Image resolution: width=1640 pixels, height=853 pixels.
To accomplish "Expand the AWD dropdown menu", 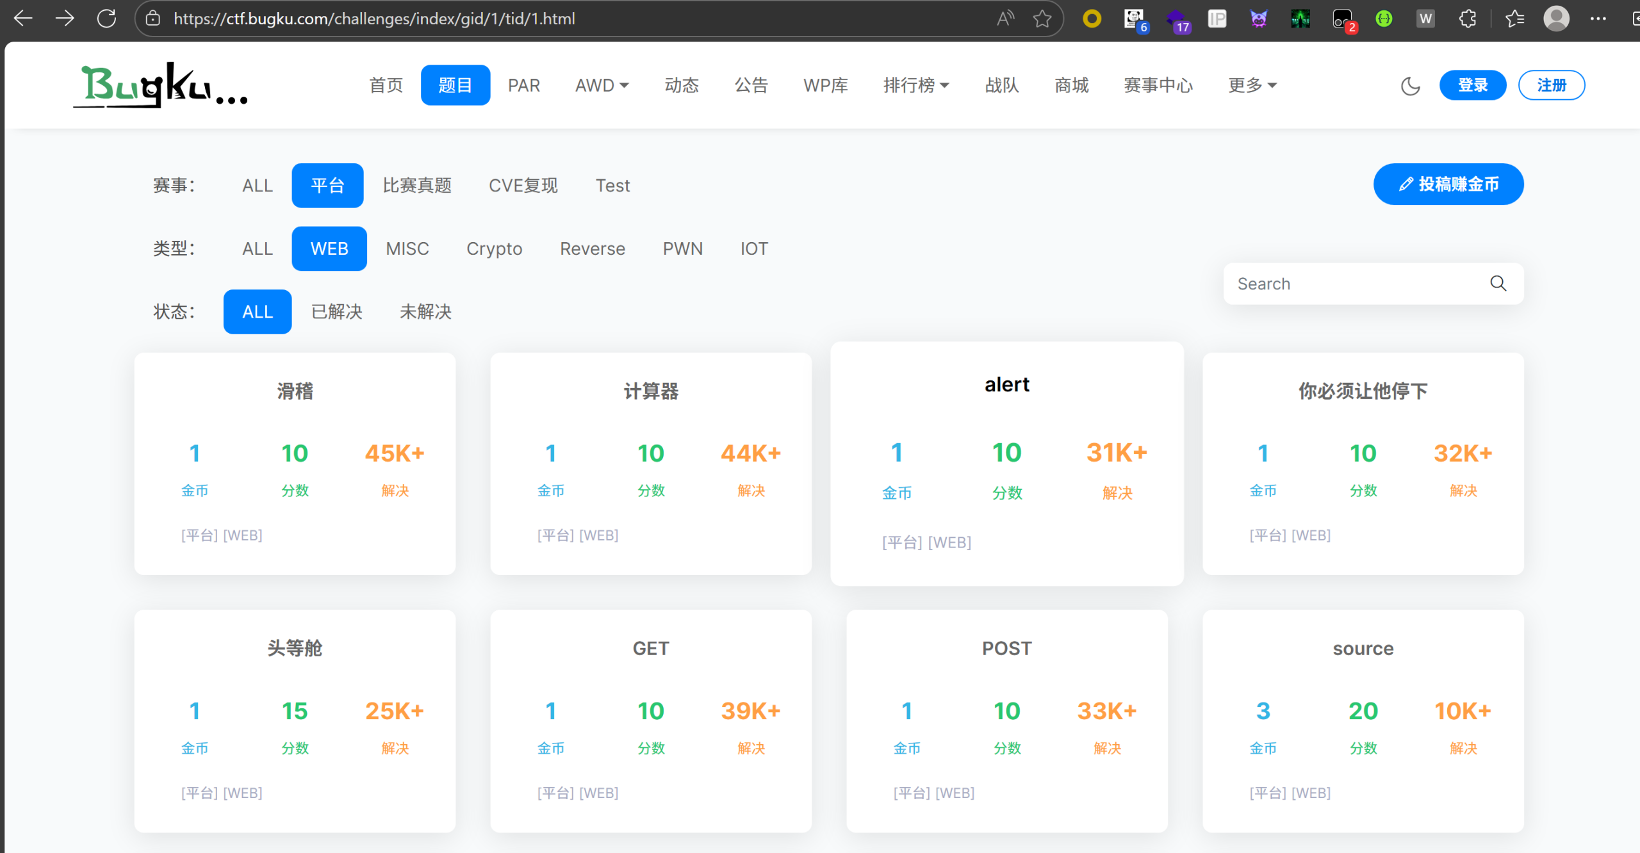I will (602, 85).
